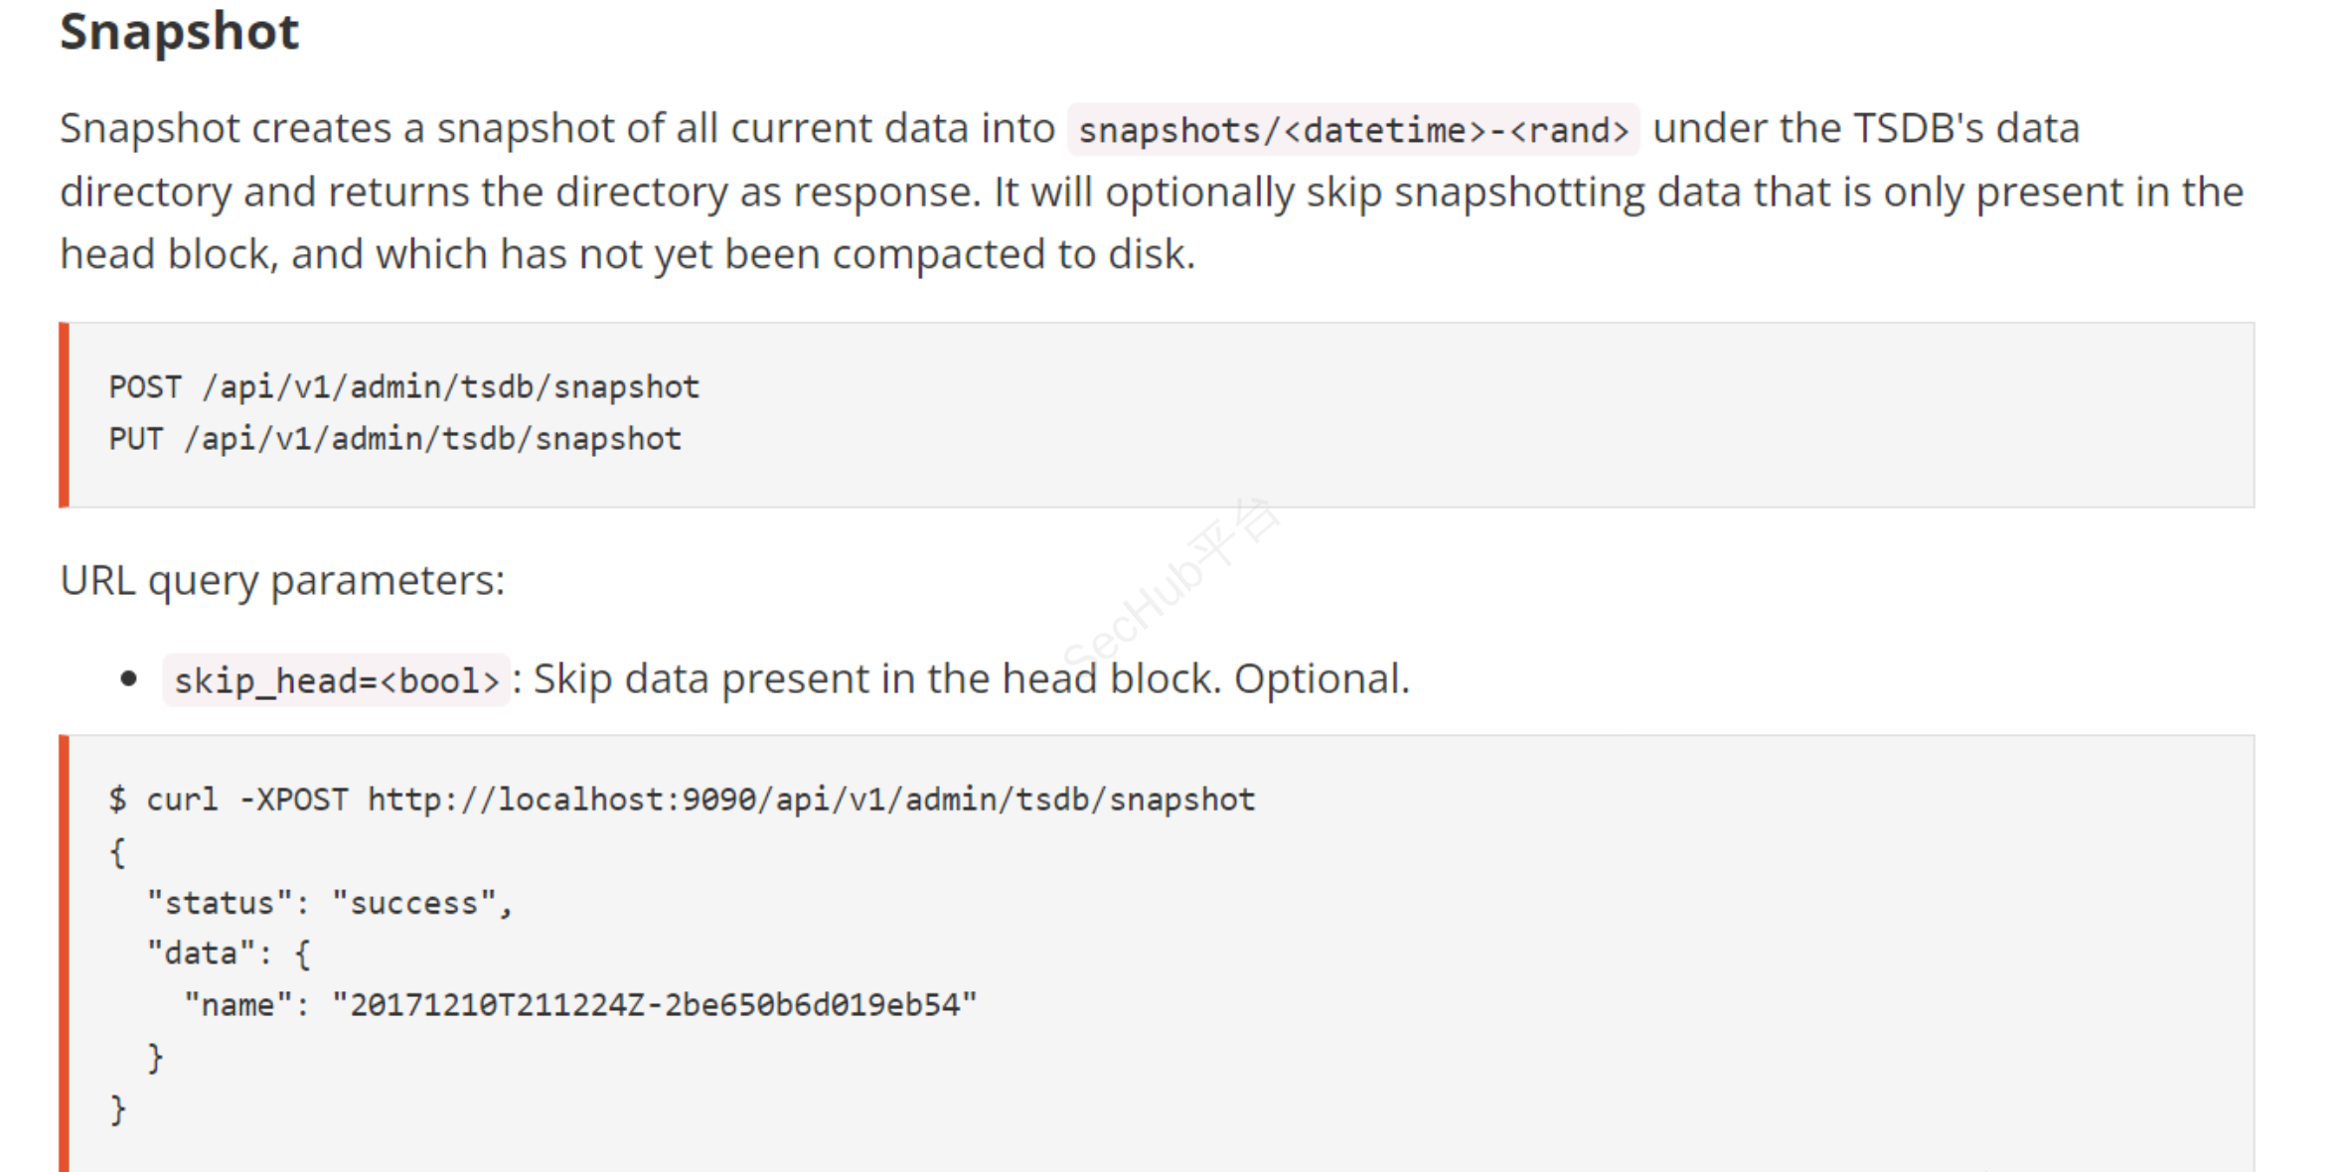Click the Snapshot section heading

179,32
